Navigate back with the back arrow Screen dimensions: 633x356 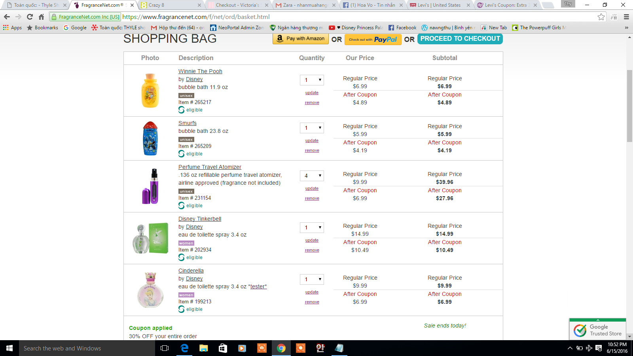pyautogui.click(x=7, y=17)
